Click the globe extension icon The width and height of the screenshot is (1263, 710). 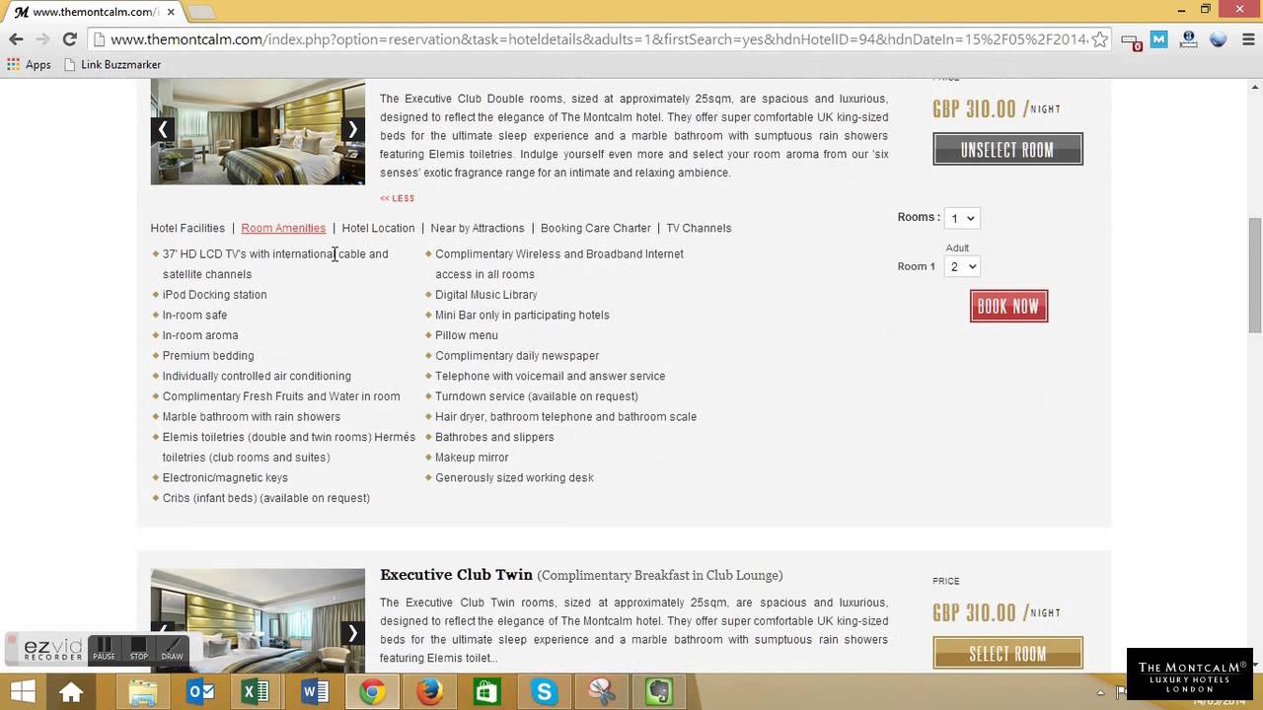point(1218,39)
